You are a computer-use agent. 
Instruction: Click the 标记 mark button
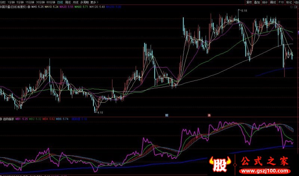click(289, 2)
